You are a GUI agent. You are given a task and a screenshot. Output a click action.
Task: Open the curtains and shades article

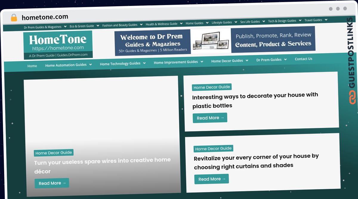point(256,161)
